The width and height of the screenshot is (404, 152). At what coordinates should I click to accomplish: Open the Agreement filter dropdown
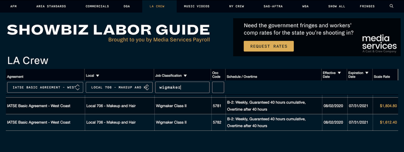coord(45,87)
